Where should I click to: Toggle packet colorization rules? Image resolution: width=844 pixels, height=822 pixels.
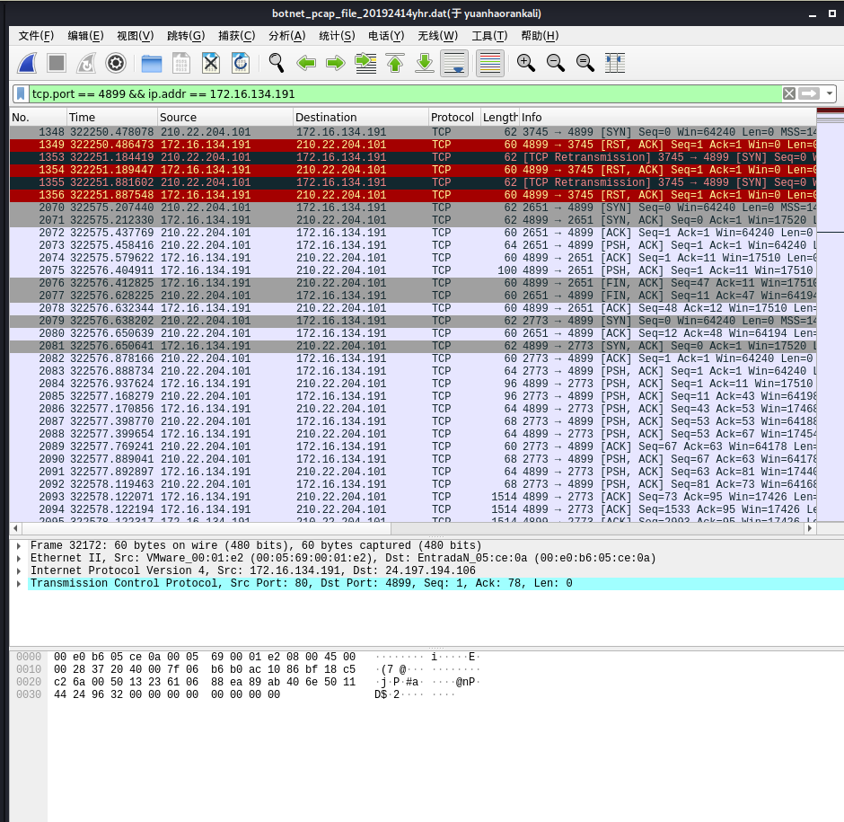click(x=490, y=63)
